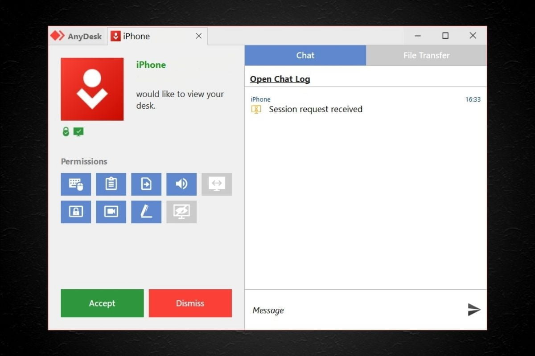
Task: Open the Chat Log link
Action: (x=280, y=79)
